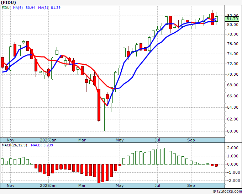Click the 0.000 MACD axis label

(233, 164)
